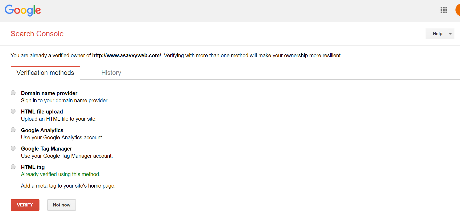This screenshot has width=460, height=219.
Task: Click the 'Already verified using this method.' text
Action: (61, 174)
